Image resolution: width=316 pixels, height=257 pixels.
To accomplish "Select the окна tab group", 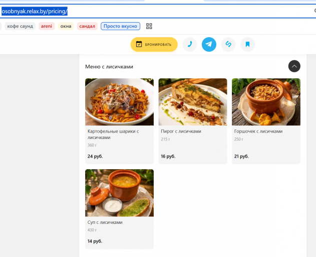I will pyautogui.click(x=66, y=26).
